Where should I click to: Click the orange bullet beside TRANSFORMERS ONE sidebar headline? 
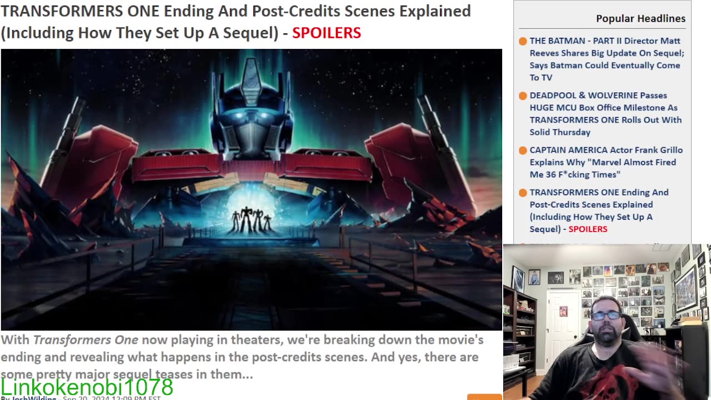[523, 192]
